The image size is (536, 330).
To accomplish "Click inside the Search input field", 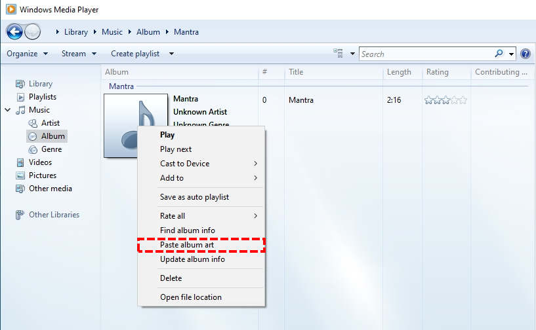I will click(x=426, y=54).
